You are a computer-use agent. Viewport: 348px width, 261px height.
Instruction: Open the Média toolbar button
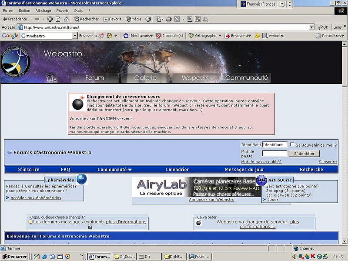134,19
